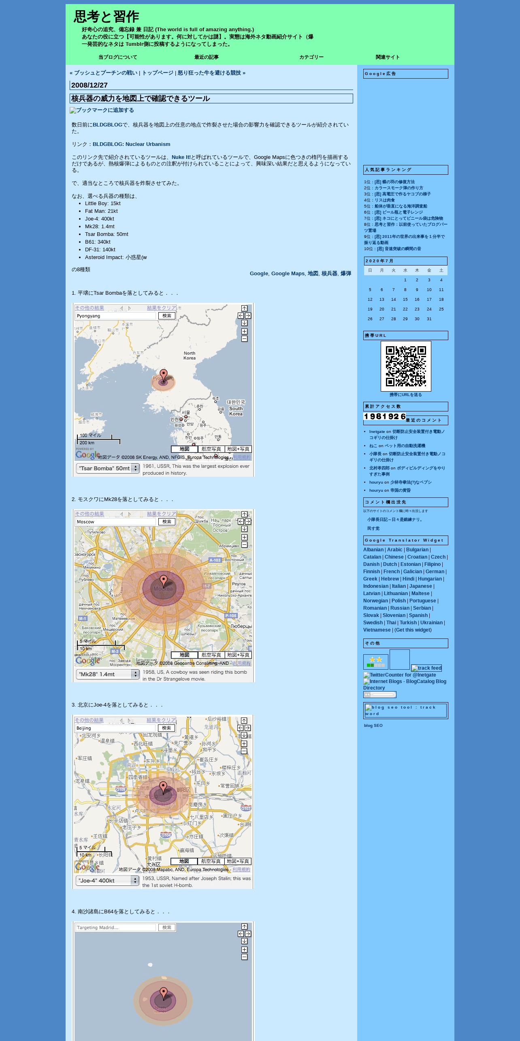The width and height of the screenshot is (520, 1041).
Task: Translate page to Vietnamese
Action: 377,630
